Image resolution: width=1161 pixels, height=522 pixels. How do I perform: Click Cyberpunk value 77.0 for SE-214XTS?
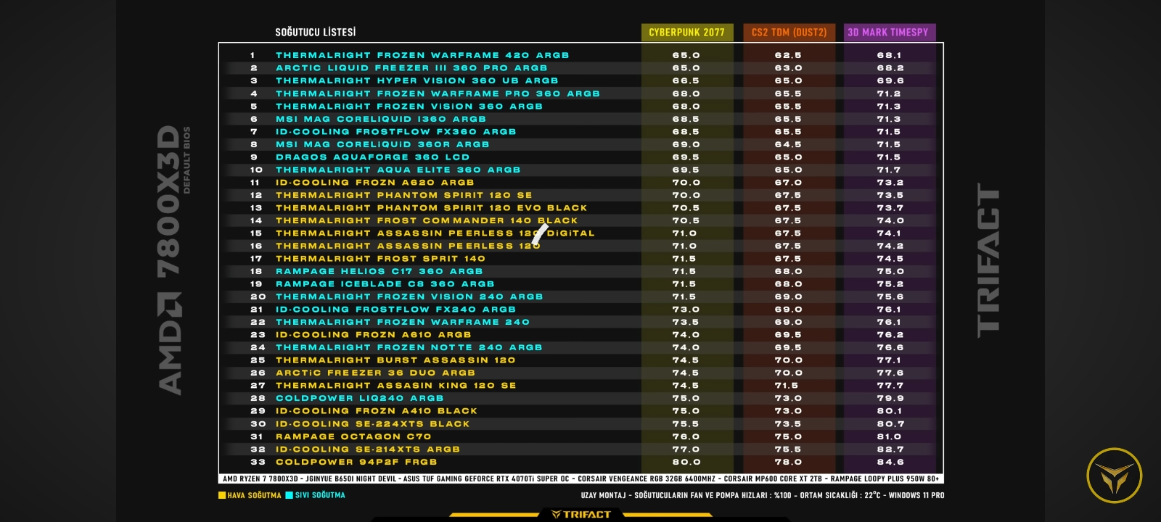point(686,449)
